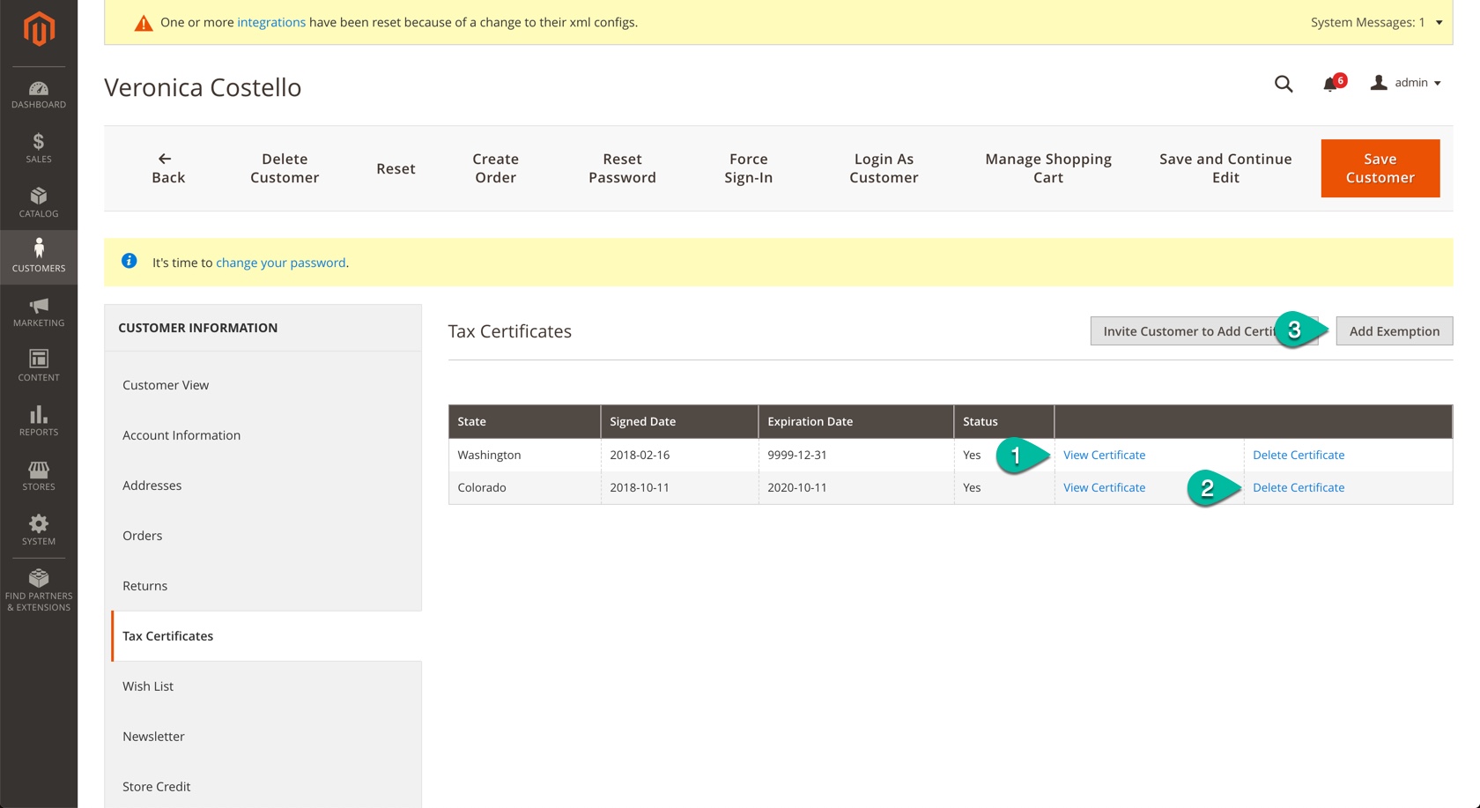This screenshot has width=1480, height=808.
Task: Switch to the Account Information tab
Action: coord(181,435)
